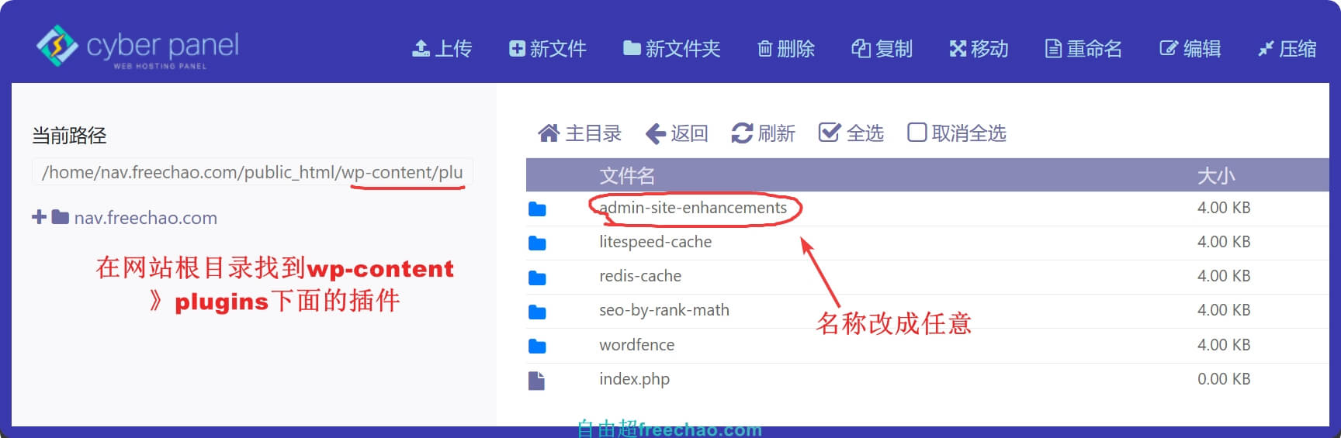Click the upload (上传) toolbar button
The image size is (1341, 438).
tap(442, 49)
